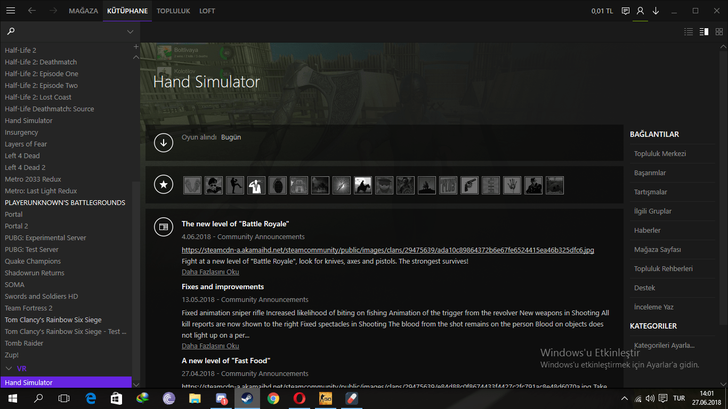
Task: Open Google Chrome from the taskbar
Action: [x=273, y=398]
